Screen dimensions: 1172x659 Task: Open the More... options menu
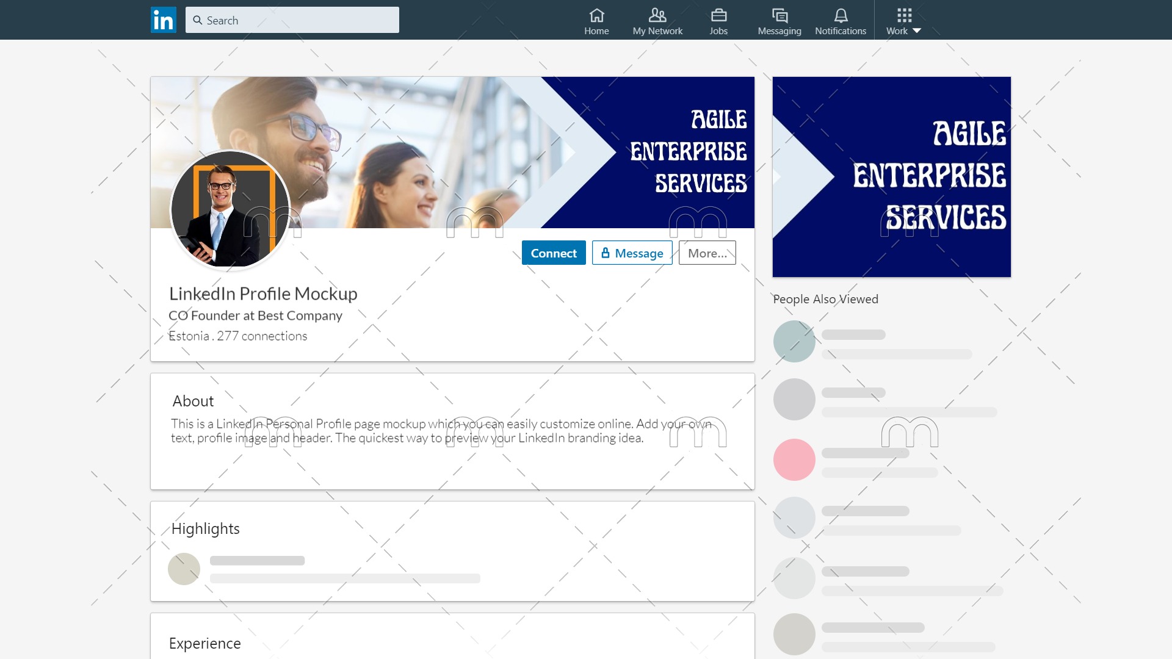point(707,253)
